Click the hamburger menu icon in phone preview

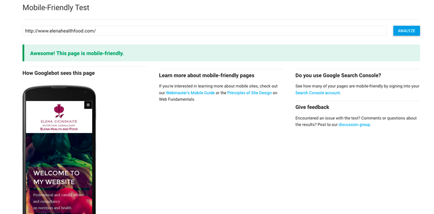[x=88, y=105]
